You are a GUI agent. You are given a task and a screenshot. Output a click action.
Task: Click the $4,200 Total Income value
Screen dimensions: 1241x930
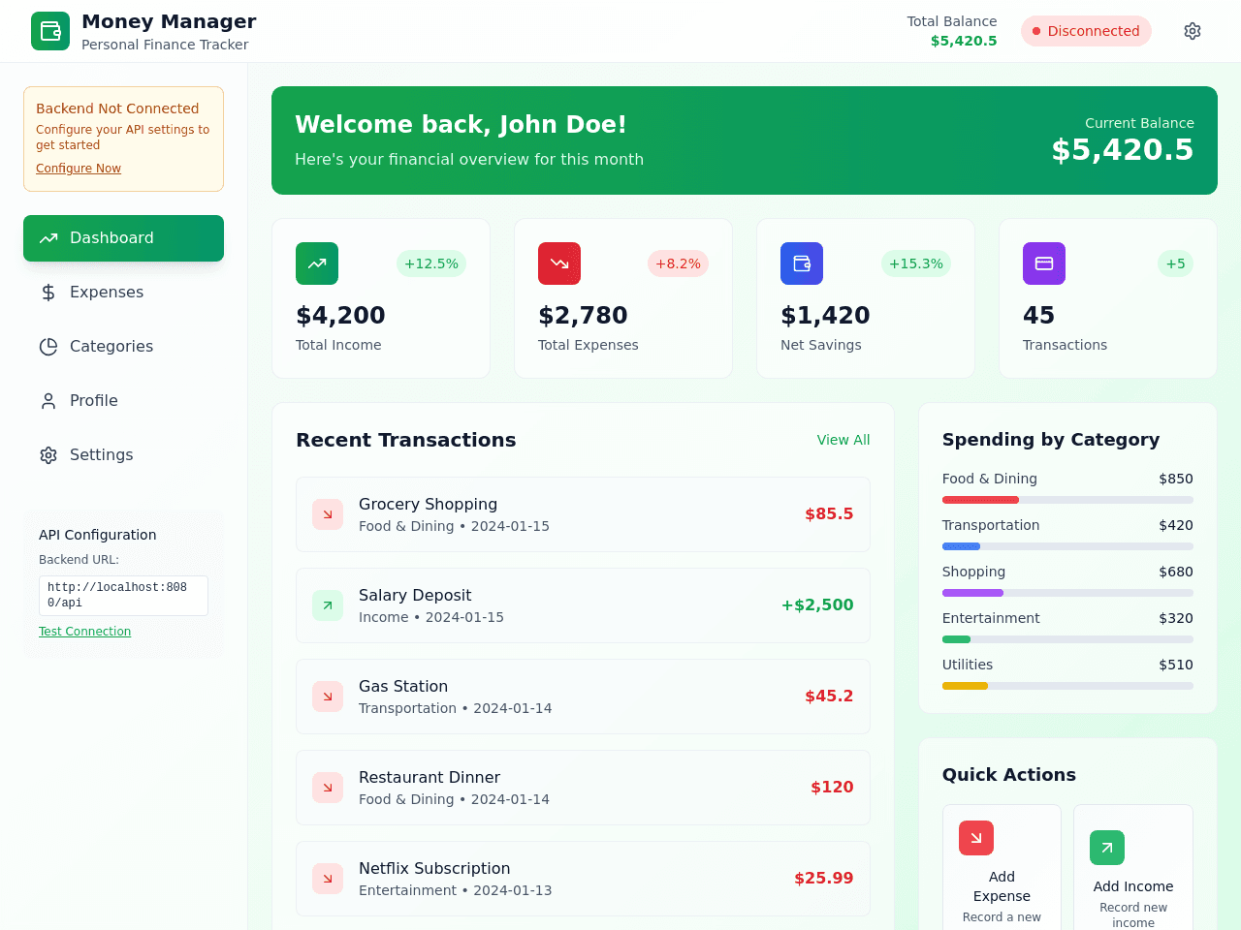(x=340, y=315)
